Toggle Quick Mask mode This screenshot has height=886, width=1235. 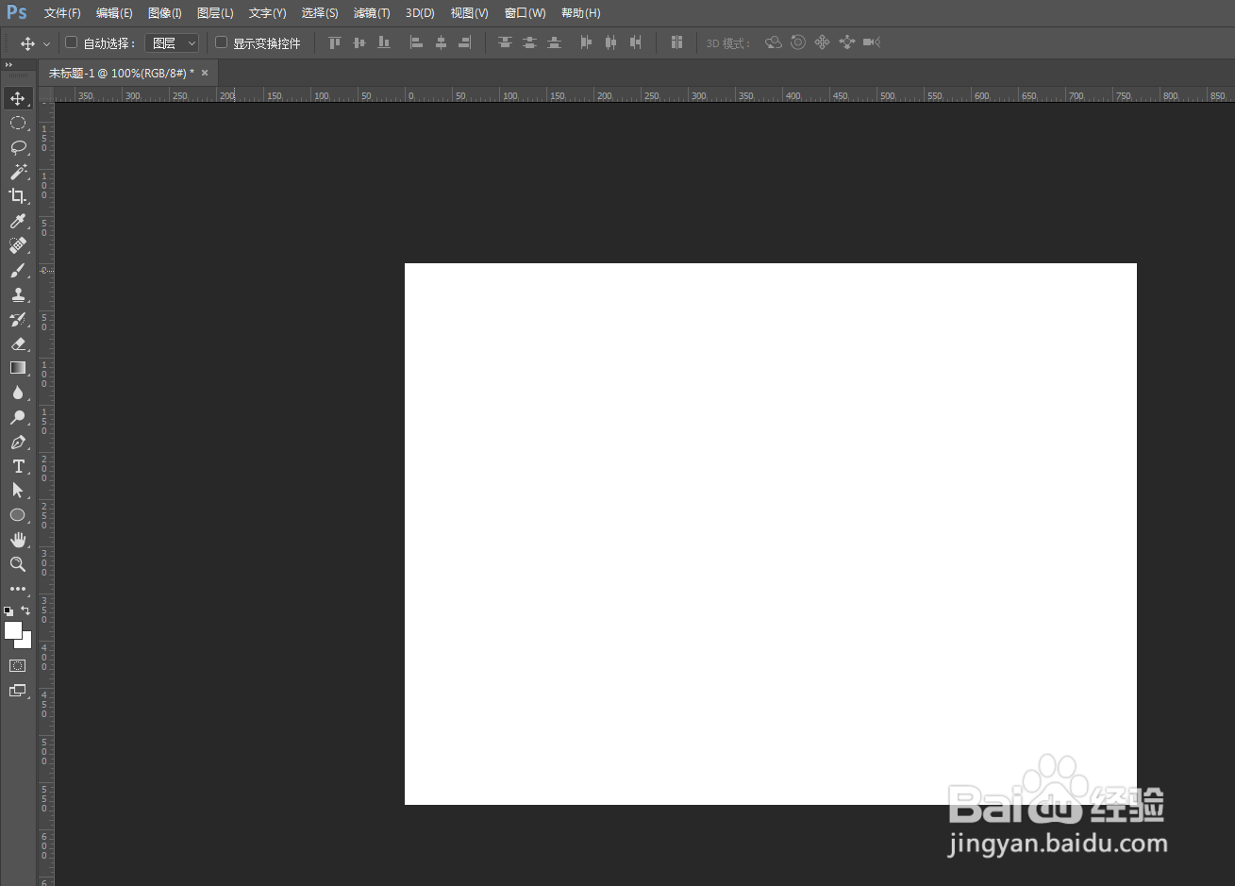[x=18, y=666]
